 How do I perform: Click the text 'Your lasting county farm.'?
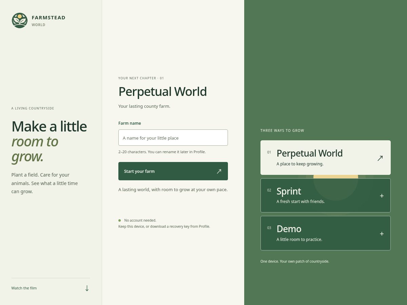click(x=144, y=106)
